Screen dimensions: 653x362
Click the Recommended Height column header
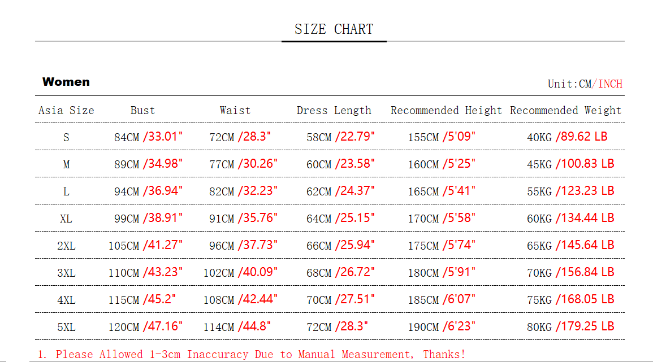[x=446, y=111]
